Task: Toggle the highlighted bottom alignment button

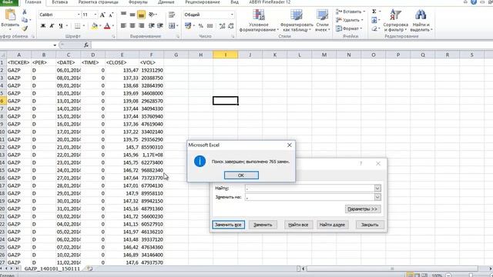Action: (x=141, y=15)
